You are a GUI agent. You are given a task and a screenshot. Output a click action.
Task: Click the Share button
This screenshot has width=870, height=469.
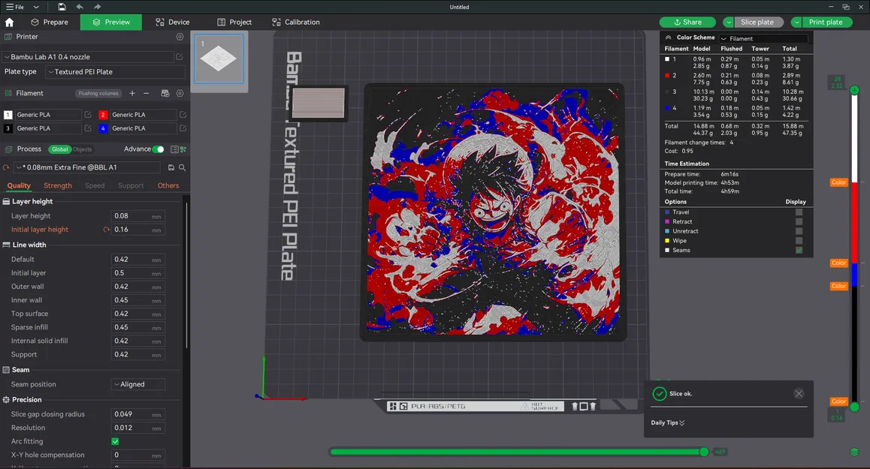pyautogui.click(x=687, y=23)
